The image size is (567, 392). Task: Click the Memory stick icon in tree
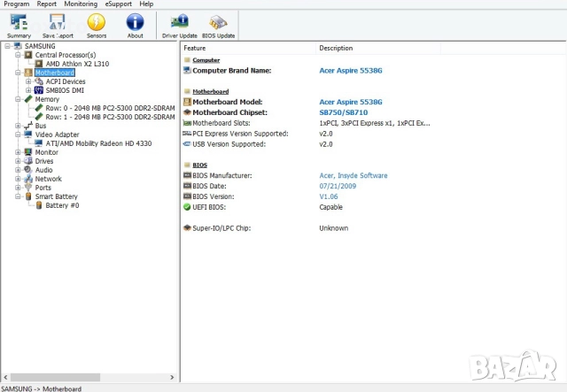(28, 99)
